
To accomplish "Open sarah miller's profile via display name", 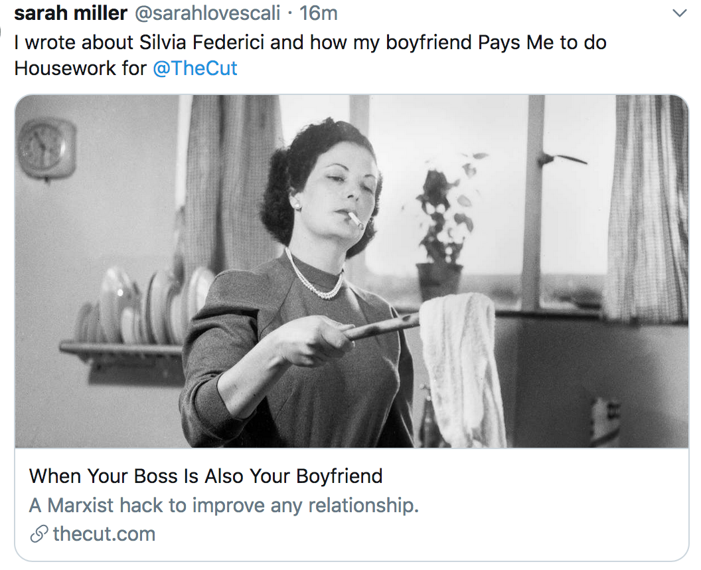I will coord(70,13).
